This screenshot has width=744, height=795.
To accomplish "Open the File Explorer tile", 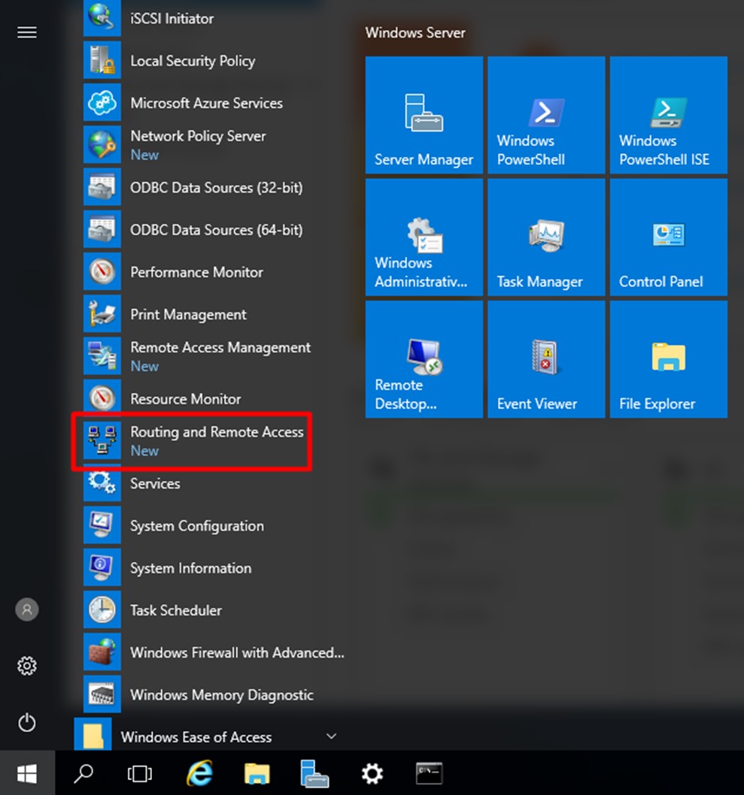I will (669, 359).
